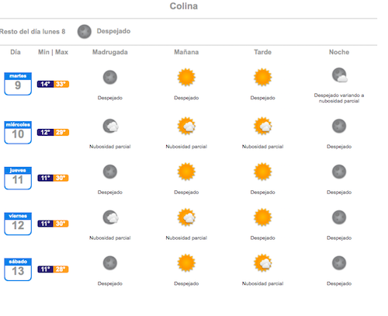Click the martes 9 calendar icon
Screen dimensions: 388x316
point(18,84)
